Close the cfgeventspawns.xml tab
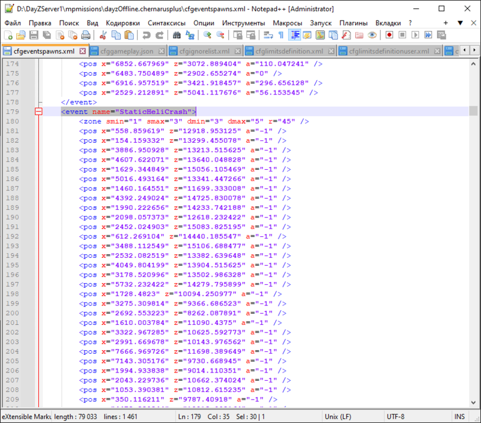 point(82,51)
